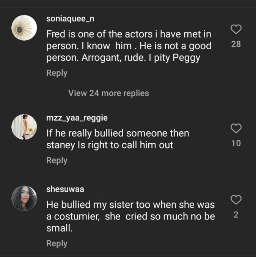Click the top divider bar above the comments

[x=128, y=7]
